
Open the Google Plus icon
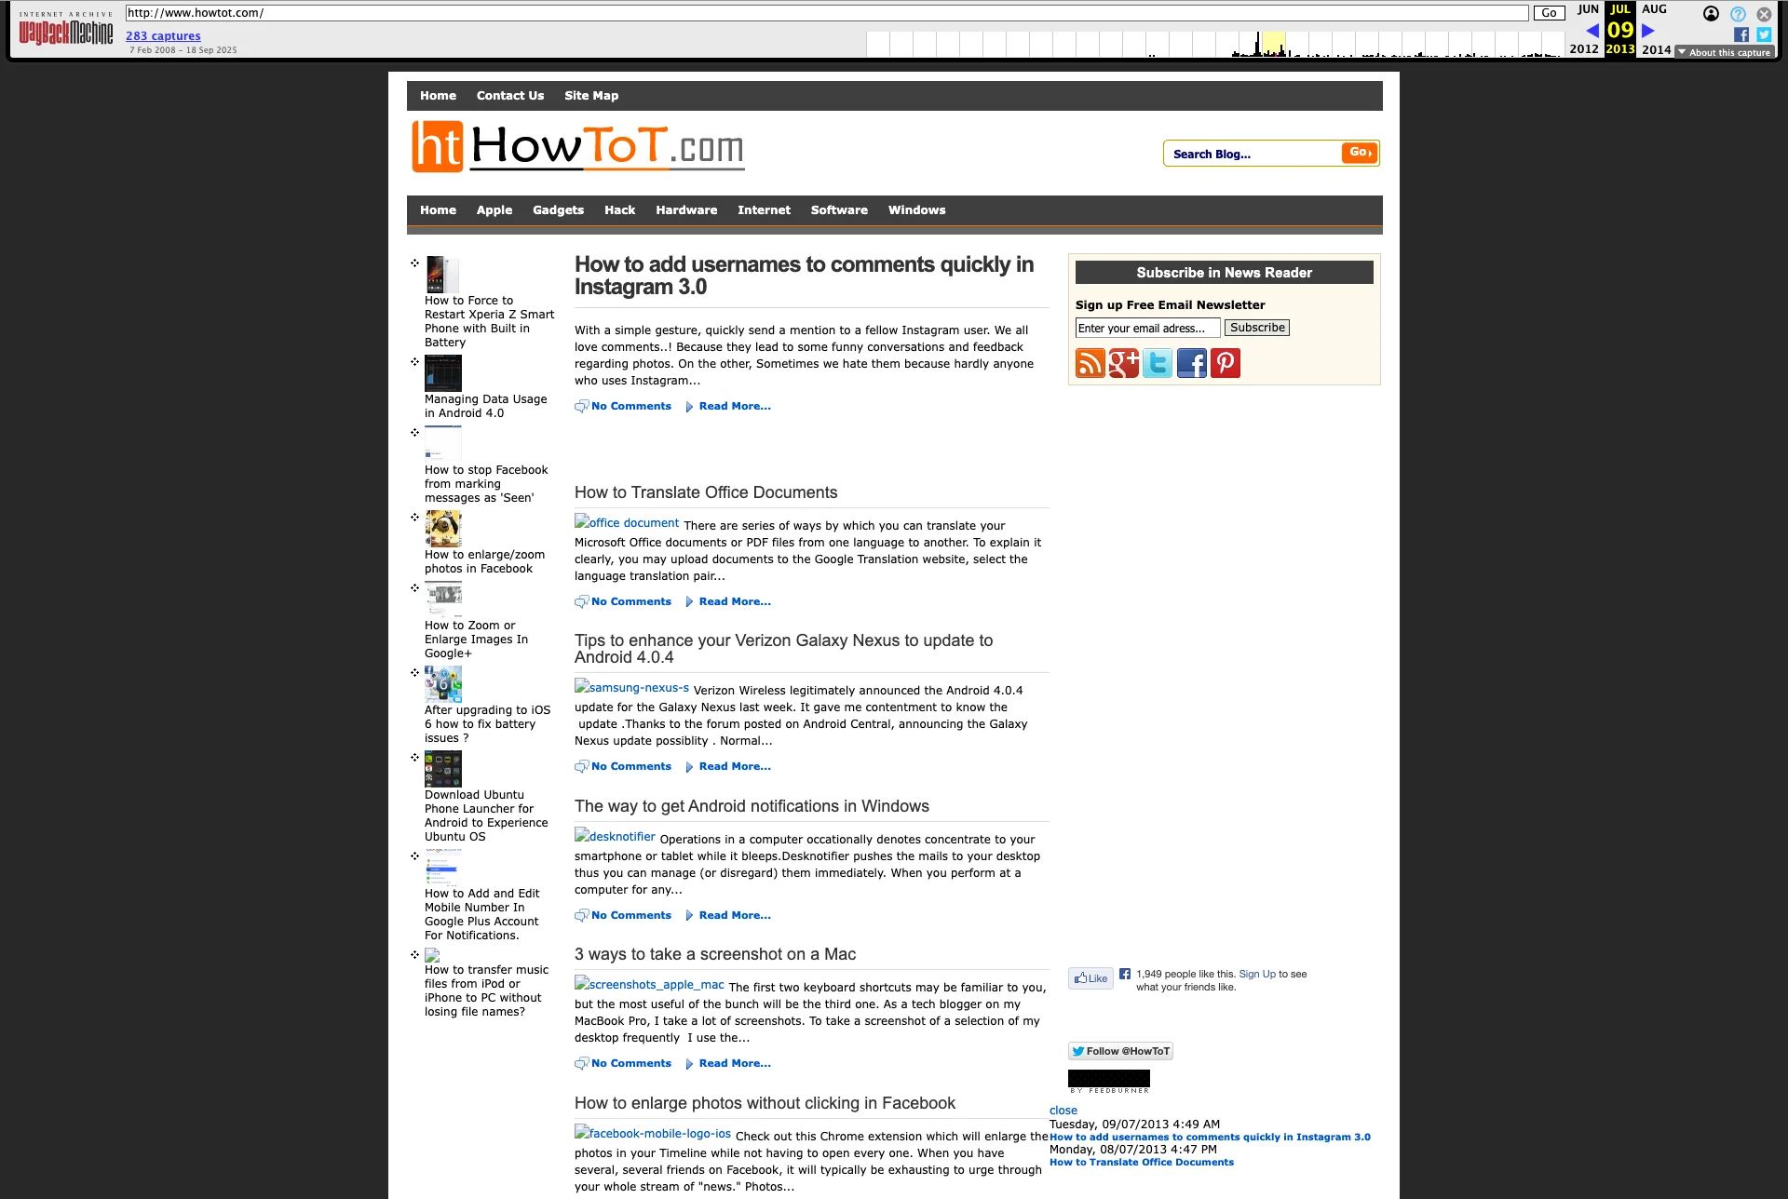click(x=1123, y=363)
